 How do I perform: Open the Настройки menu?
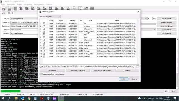tap(28, 4)
